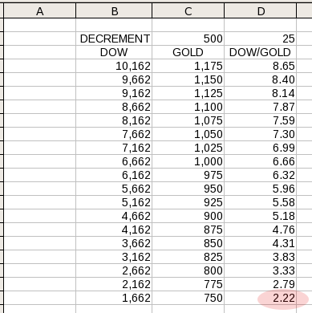The image size is (312, 313).
Task: Select GOLD cell 925
Action: tap(188, 202)
